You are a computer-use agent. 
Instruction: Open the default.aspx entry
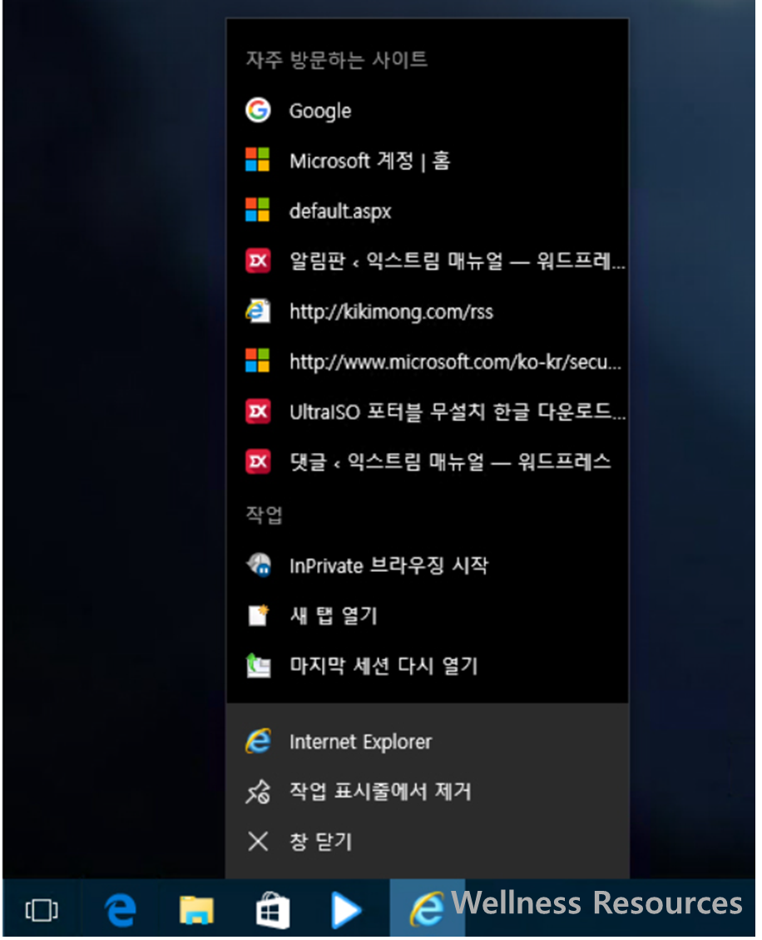427,211
